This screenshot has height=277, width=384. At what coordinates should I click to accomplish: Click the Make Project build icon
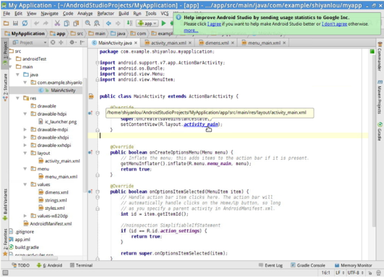tap(129, 24)
